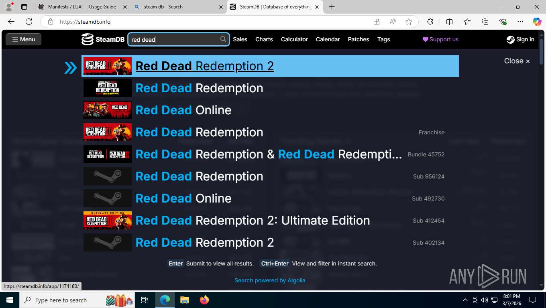Open the Favorites list icon

coord(467,22)
